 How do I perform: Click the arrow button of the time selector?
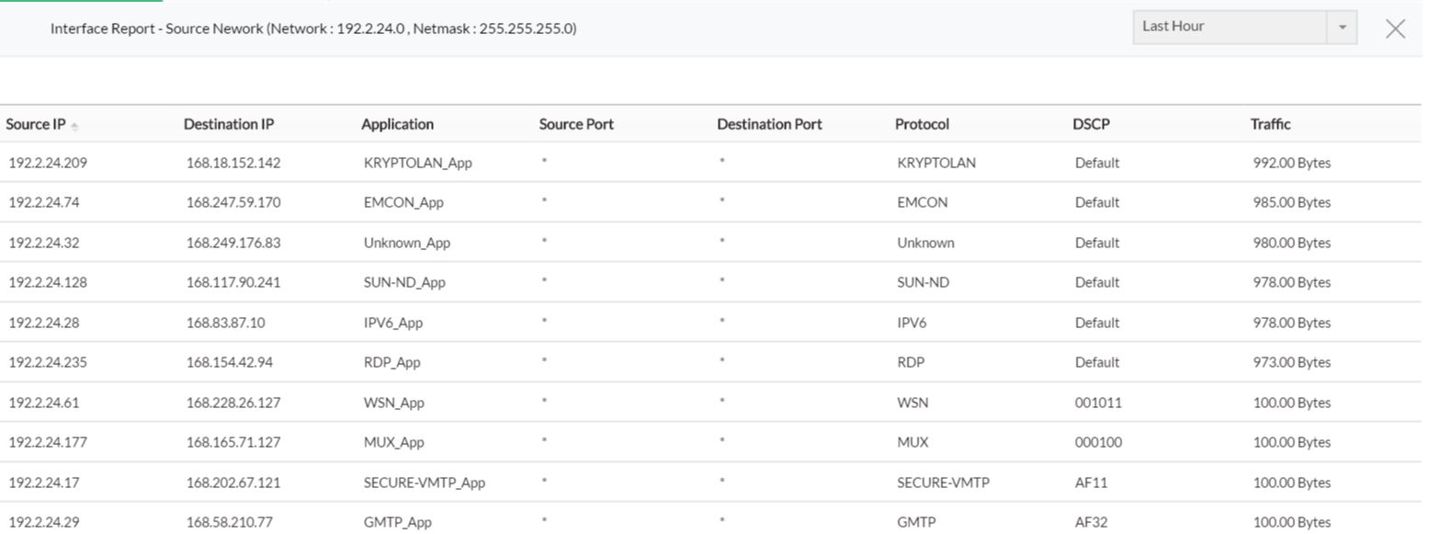point(1342,28)
